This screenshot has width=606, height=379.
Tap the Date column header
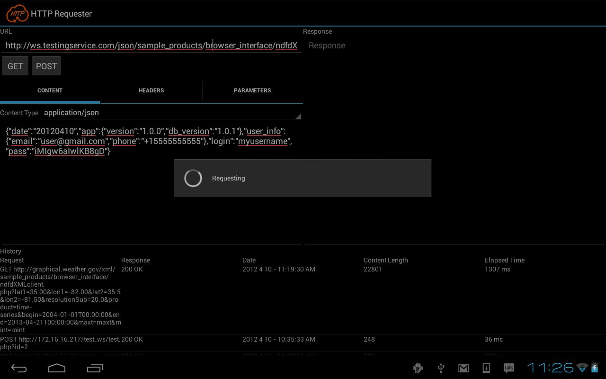tap(249, 260)
